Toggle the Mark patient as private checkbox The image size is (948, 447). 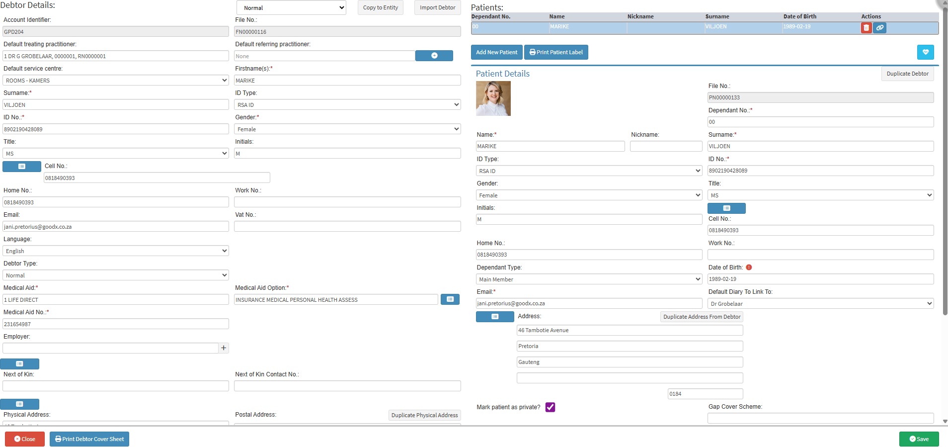tap(550, 407)
